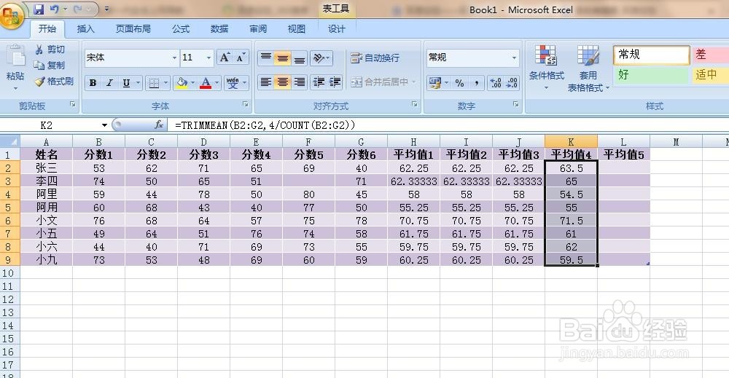Set bottom vertical alignment
Viewport: 729px width, 378px height.
coord(300,58)
